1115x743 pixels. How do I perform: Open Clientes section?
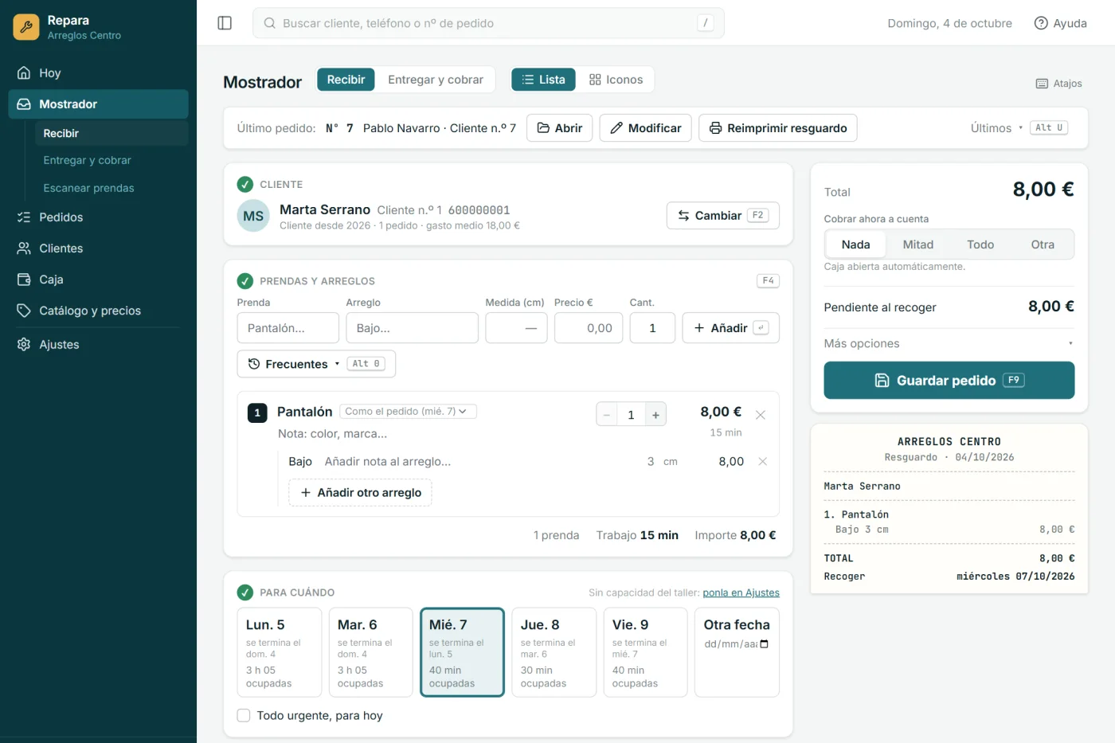coord(99,248)
